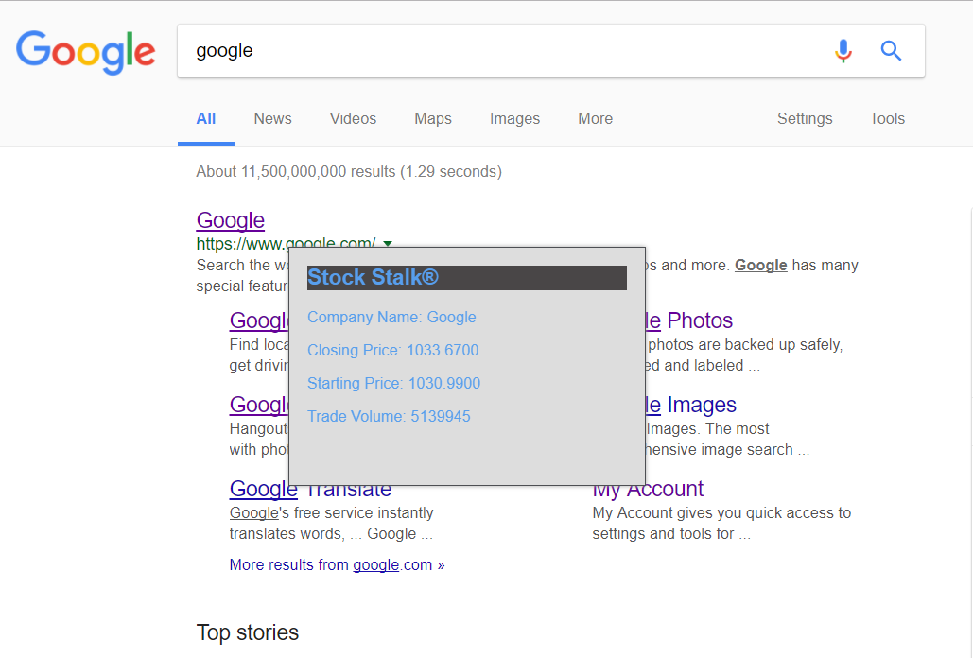Click Company Name: Google in popup
973x658 pixels.
391,317
